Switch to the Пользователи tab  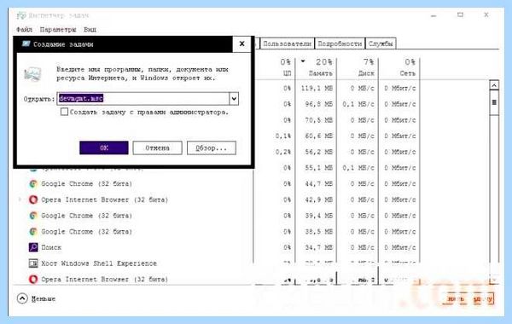[x=287, y=43]
